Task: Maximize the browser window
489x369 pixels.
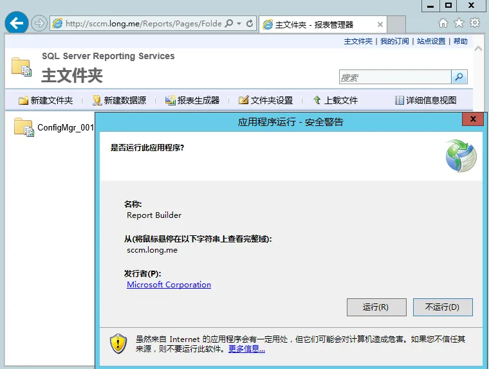Action: [448, 6]
